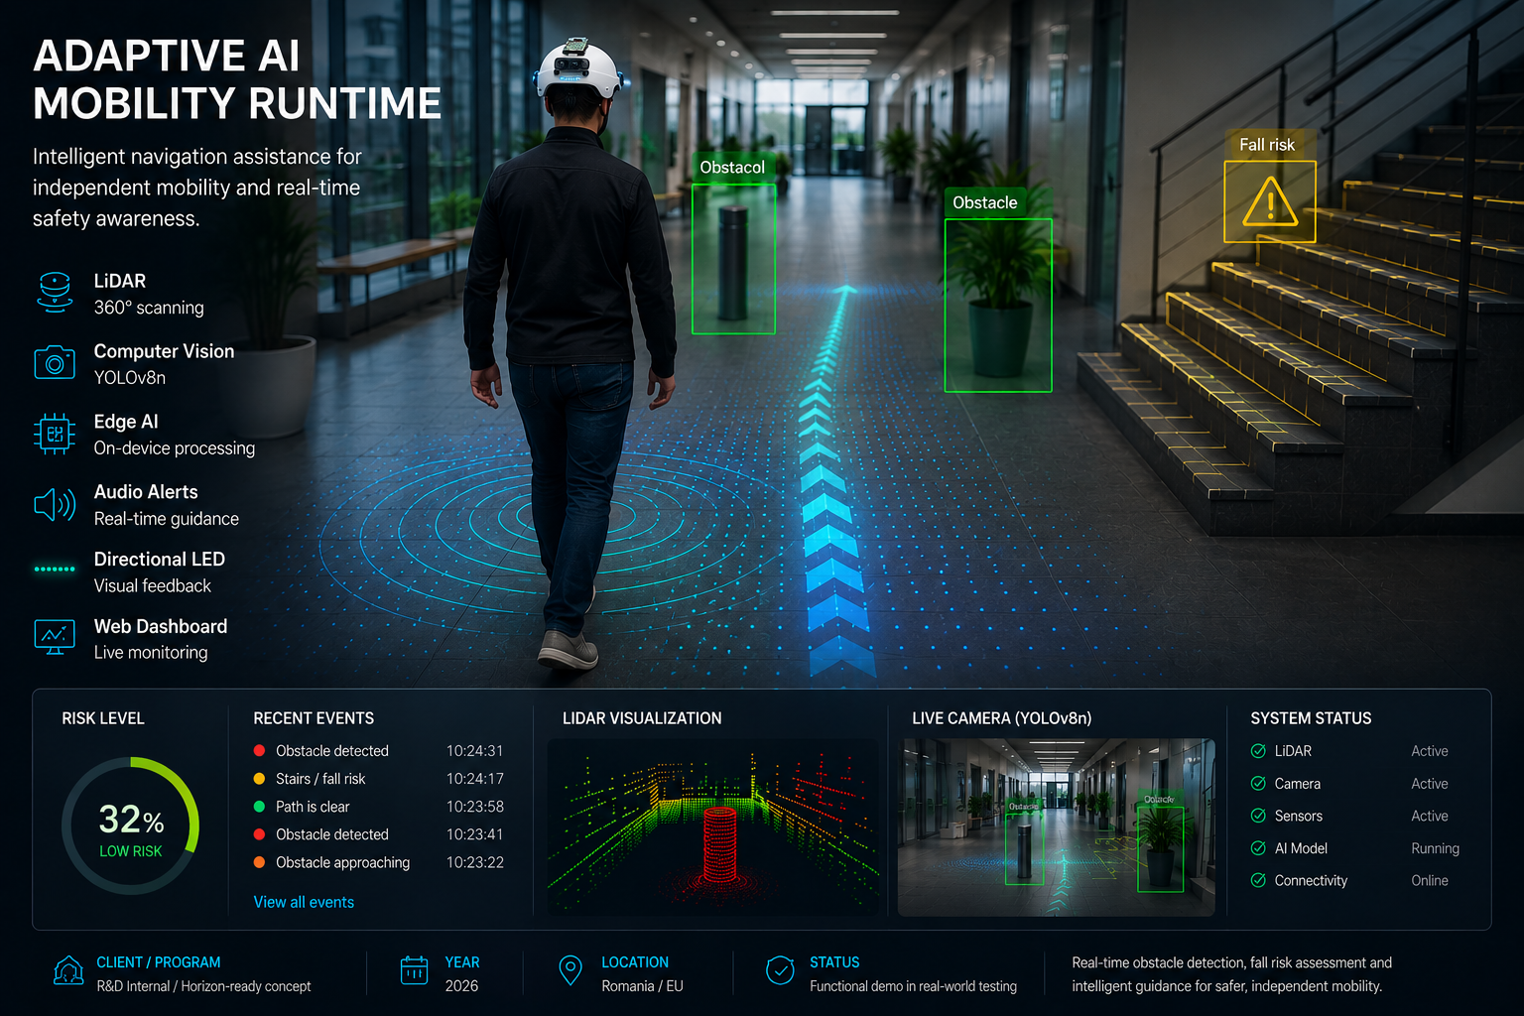The width and height of the screenshot is (1524, 1016).
Task: Click the R&D Internal / Horizon-ready concept text
Action: coord(203,986)
